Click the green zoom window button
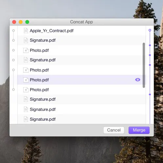The image size is (163, 163). click(27, 22)
